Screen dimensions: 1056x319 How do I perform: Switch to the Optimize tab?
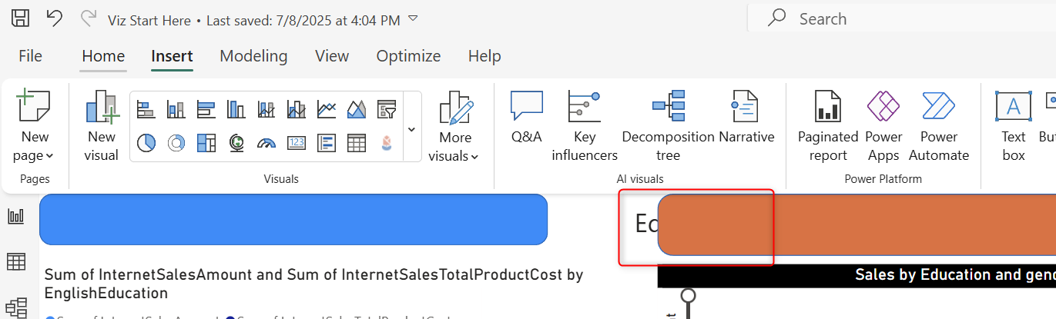tap(408, 56)
